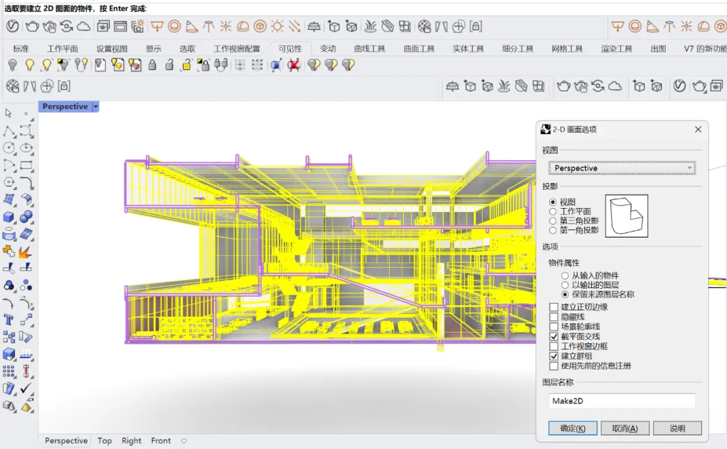Open the 曲面工具 toolbar tab

419,48
